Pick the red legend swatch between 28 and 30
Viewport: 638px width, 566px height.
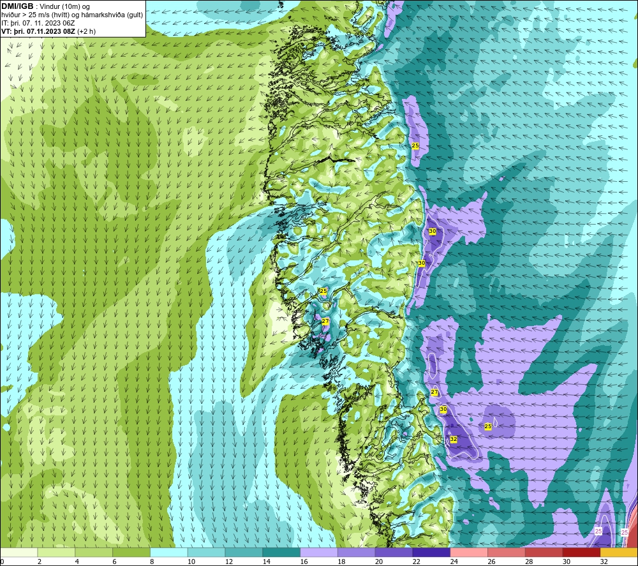click(x=544, y=553)
